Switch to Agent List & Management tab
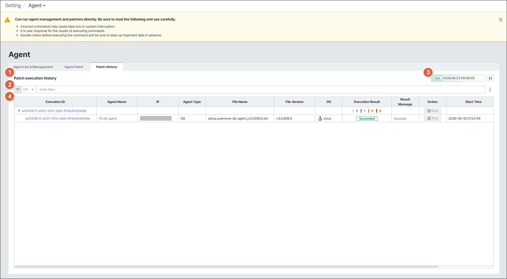507x279 pixels. coord(33,67)
